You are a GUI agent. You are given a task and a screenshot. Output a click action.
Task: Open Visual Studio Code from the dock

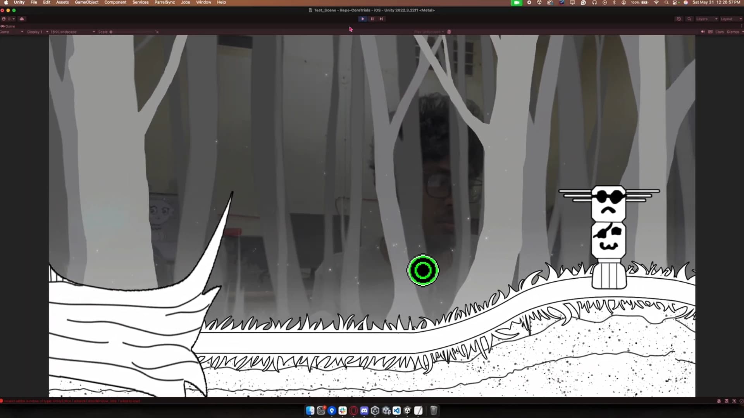coord(396,411)
